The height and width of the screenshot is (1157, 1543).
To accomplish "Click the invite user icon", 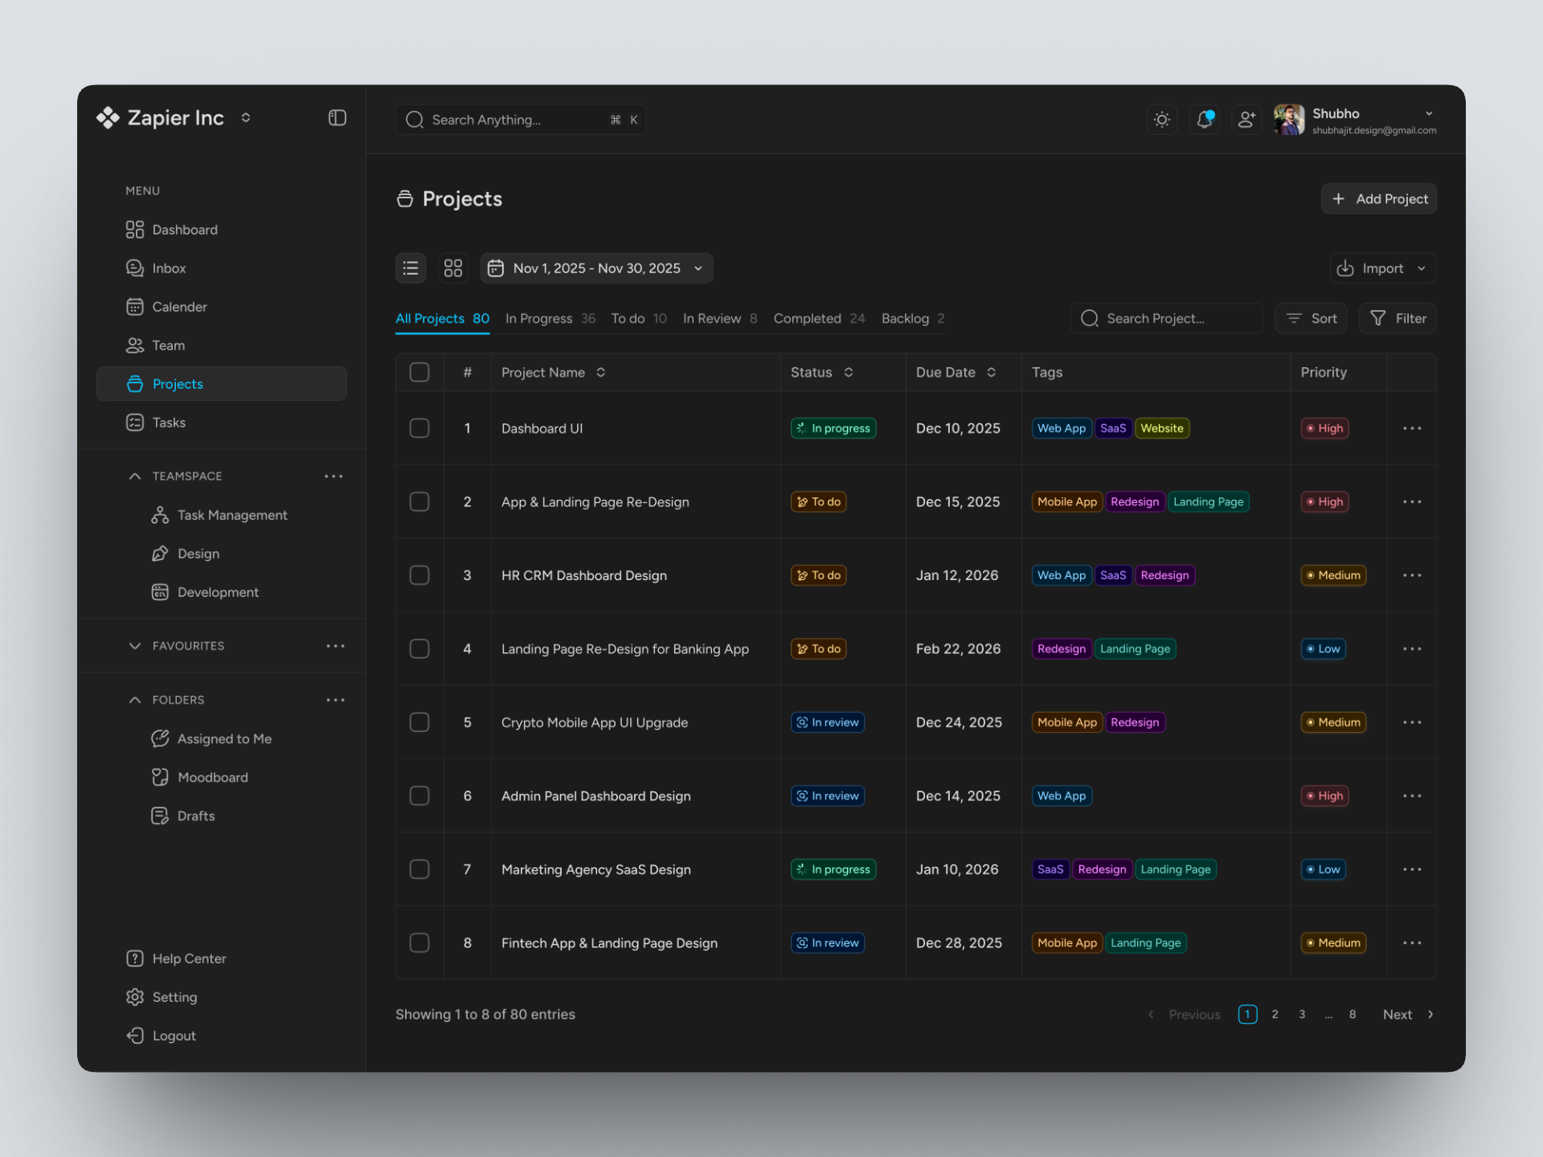I will [1246, 119].
